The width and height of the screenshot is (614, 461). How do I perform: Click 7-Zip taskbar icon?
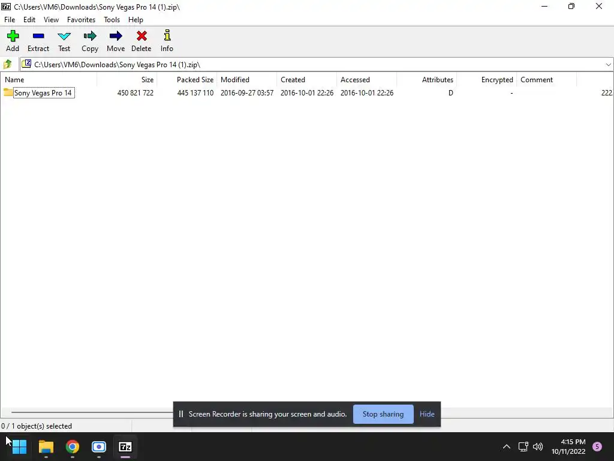click(125, 447)
